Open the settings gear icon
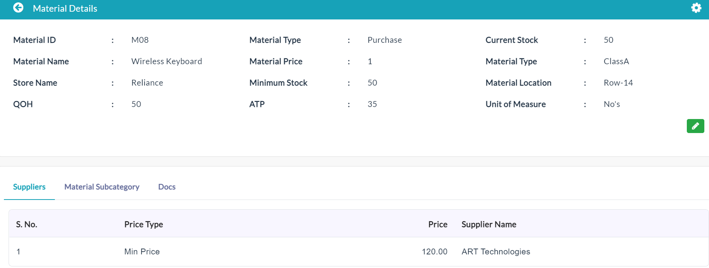The width and height of the screenshot is (709, 268). click(x=696, y=8)
